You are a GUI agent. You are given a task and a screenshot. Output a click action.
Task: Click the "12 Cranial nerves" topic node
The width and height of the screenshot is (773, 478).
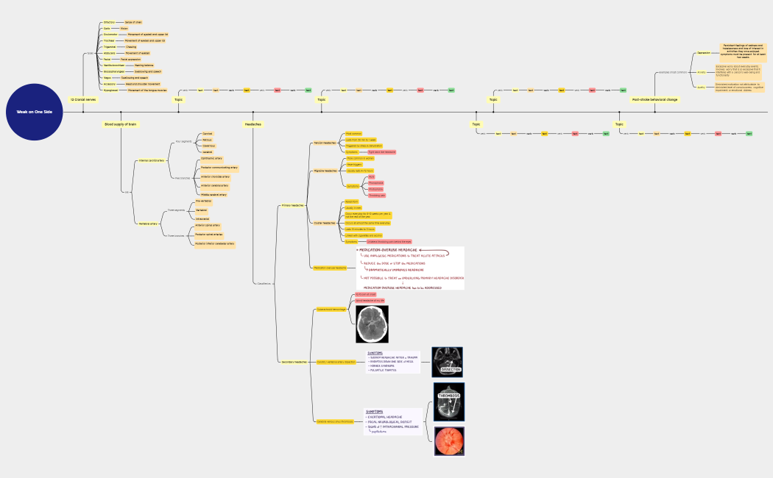tap(82, 99)
